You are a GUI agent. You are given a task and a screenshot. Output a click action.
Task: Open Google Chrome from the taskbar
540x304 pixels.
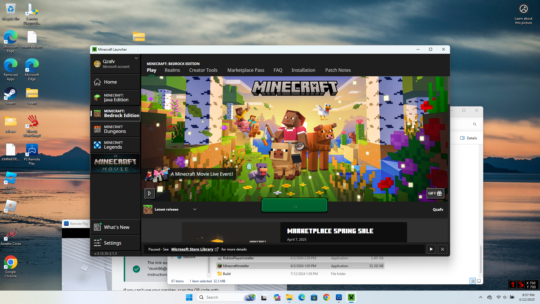(326, 297)
